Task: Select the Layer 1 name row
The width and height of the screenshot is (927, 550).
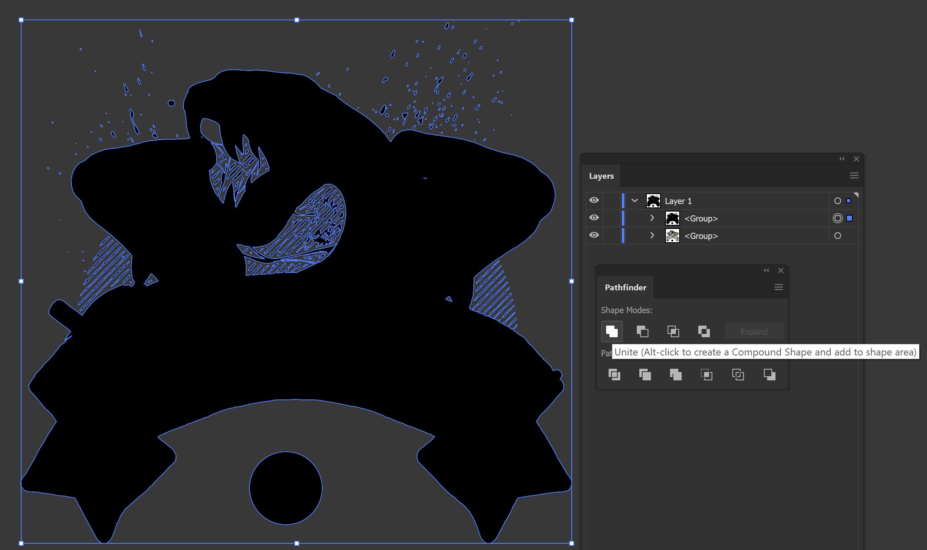Action: point(722,201)
